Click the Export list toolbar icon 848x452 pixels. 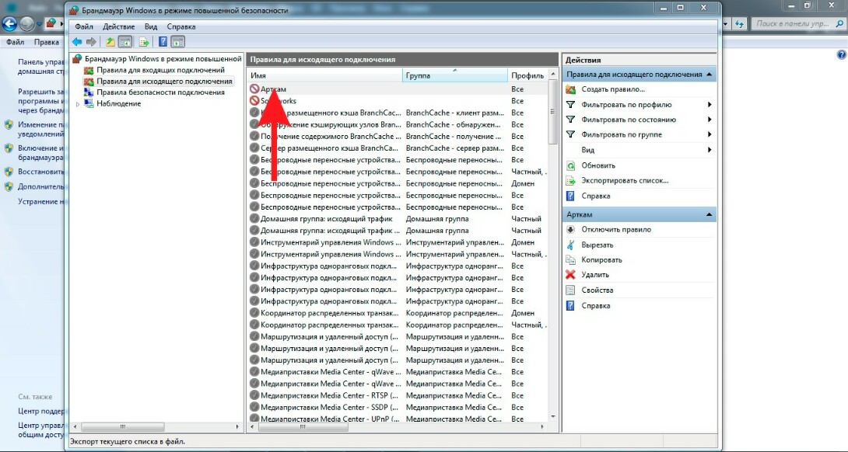pos(144,42)
